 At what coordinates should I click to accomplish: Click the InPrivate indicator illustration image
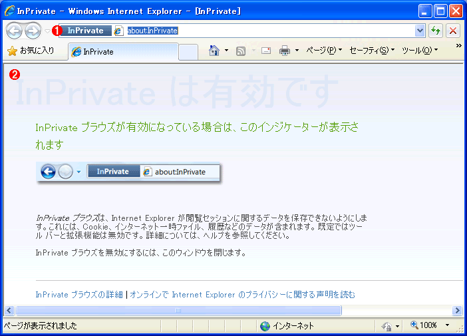point(128,172)
